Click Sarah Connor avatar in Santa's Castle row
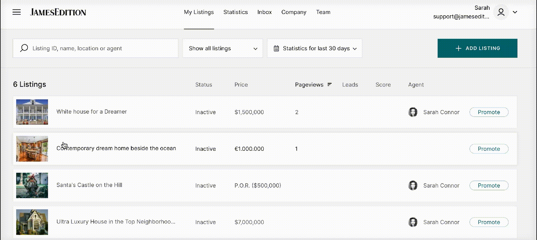This screenshot has height=240, width=537. tap(413, 185)
